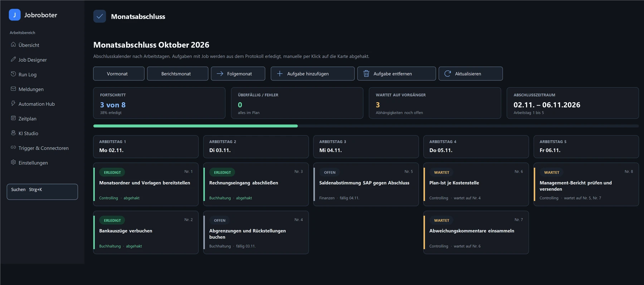Click the Aufgabe entfernen button
Image resolution: width=644 pixels, height=285 pixels.
(396, 74)
